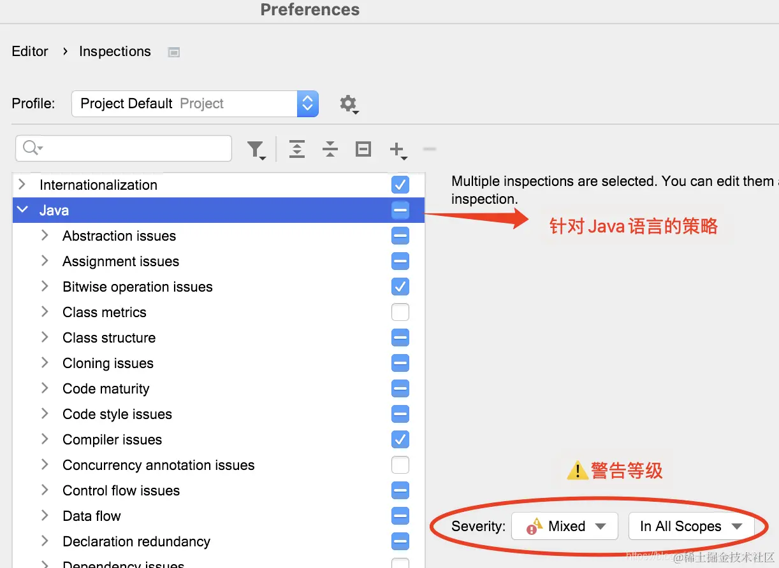Focus the inspections search field

click(124, 148)
